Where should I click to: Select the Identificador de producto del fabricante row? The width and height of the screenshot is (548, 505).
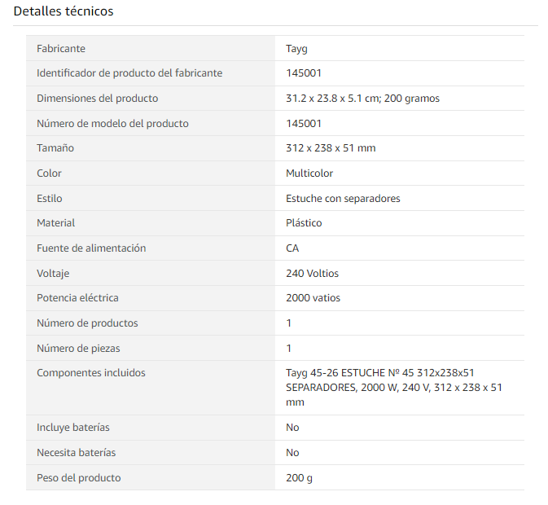click(x=275, y=73)
